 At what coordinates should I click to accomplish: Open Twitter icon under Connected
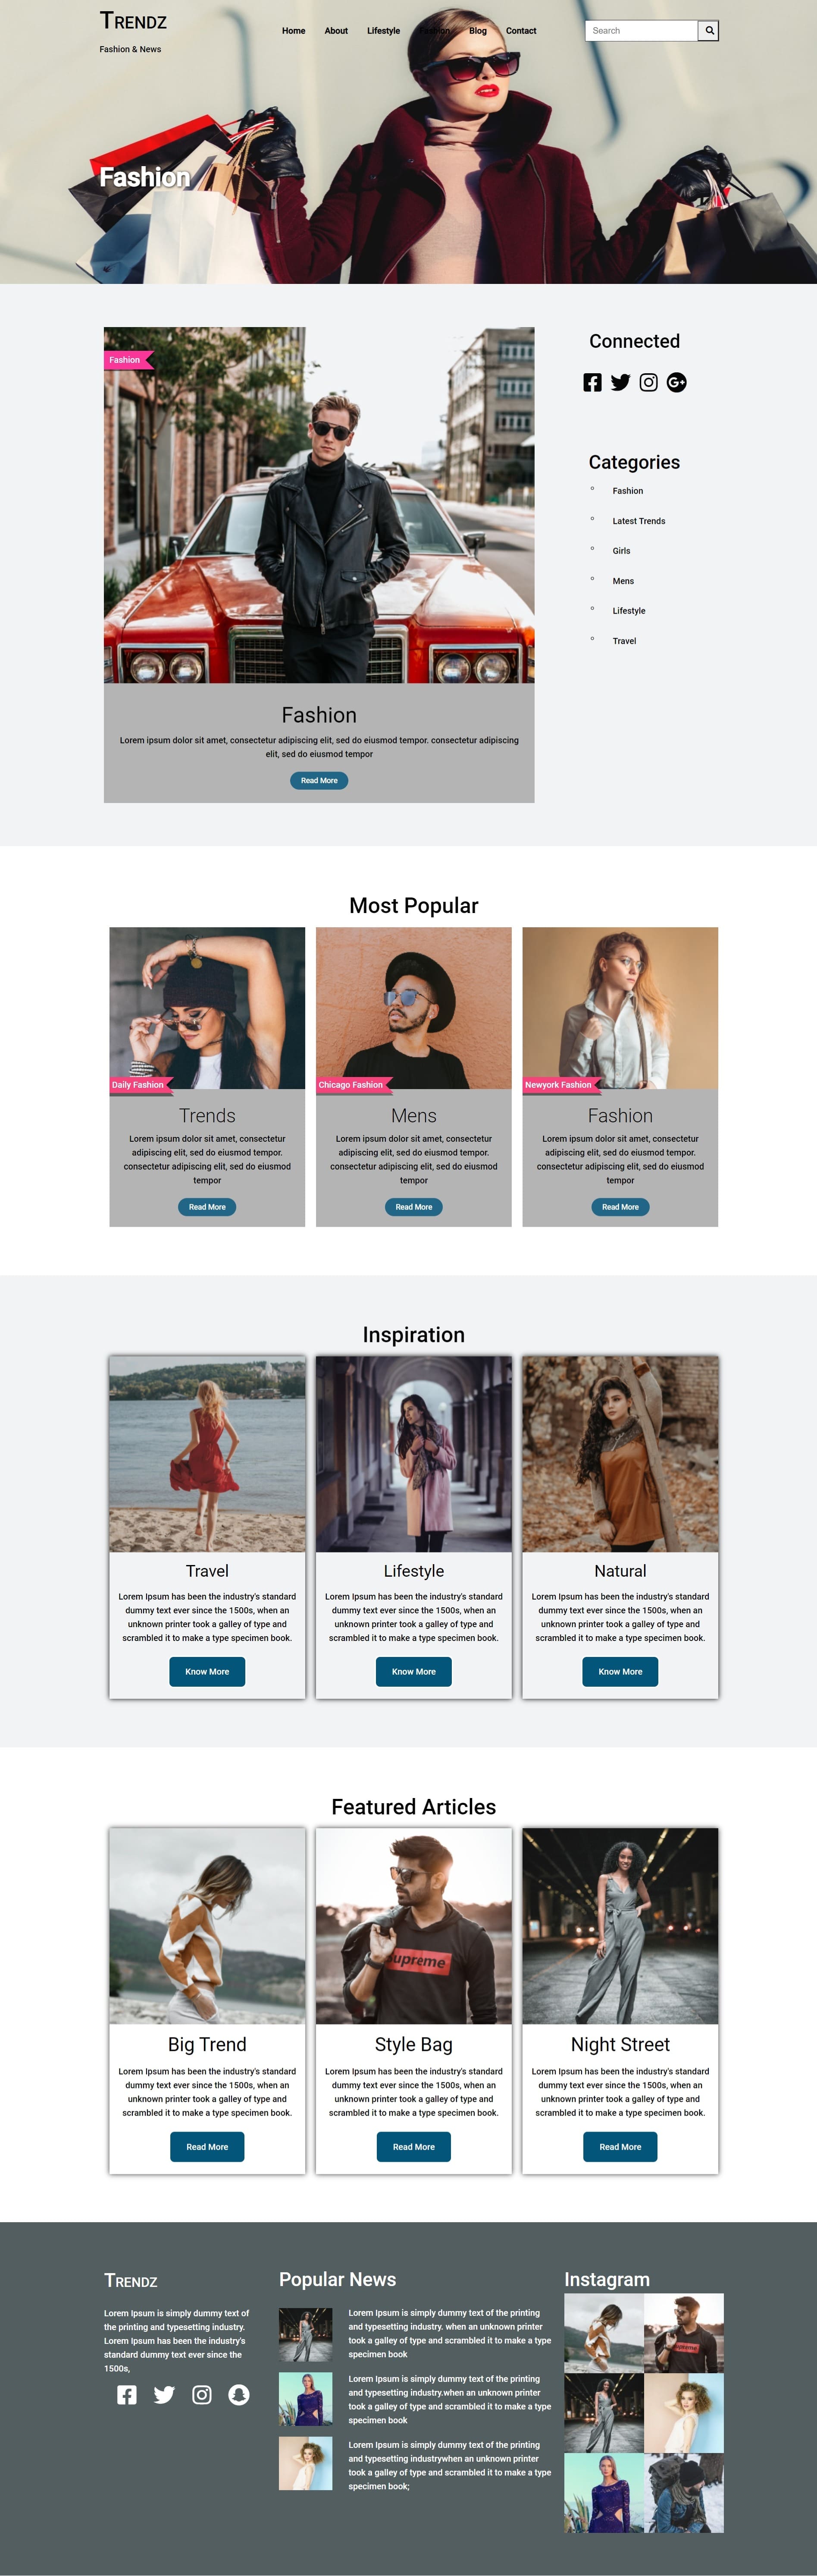(x=620, y=383)
